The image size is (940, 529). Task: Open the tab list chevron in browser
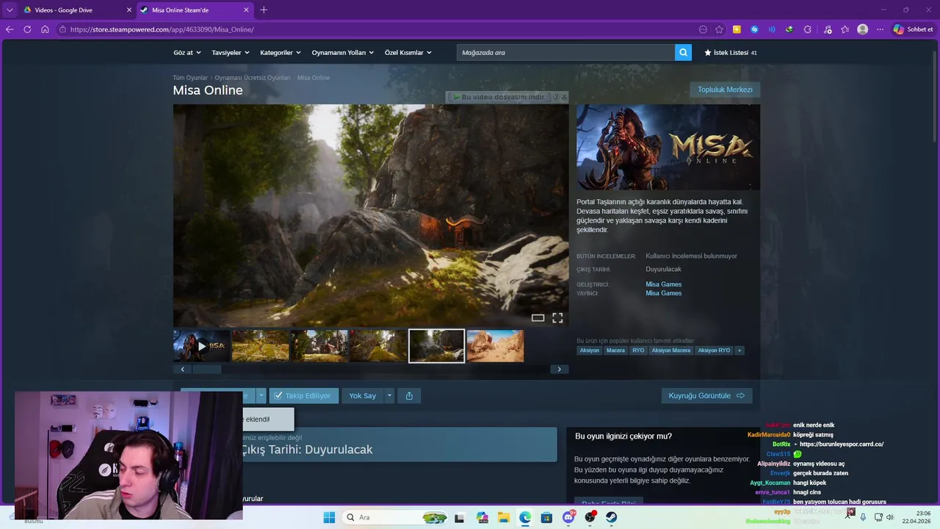(x=10, y=10)
